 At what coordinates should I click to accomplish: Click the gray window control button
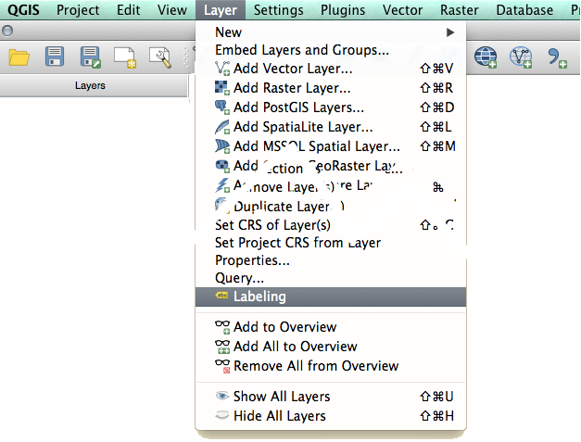tap(7, 31)
